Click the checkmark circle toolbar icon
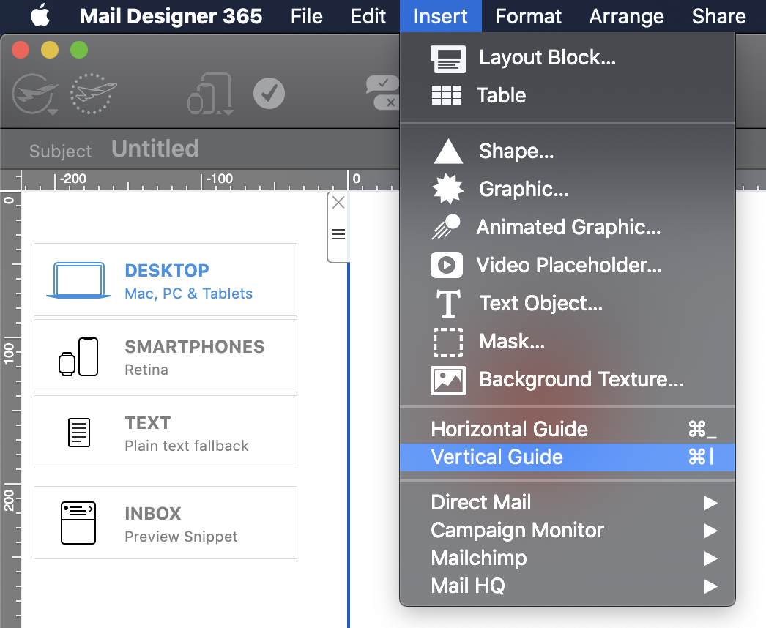 tap(269, 93)
